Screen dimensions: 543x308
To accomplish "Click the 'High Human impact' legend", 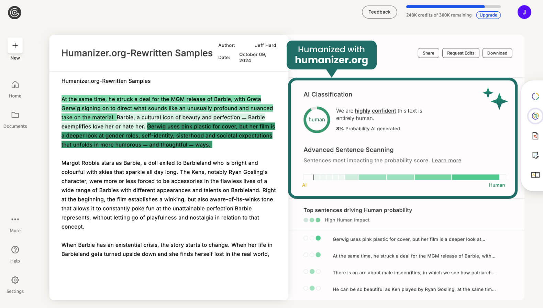I will [x=347, y=220].
